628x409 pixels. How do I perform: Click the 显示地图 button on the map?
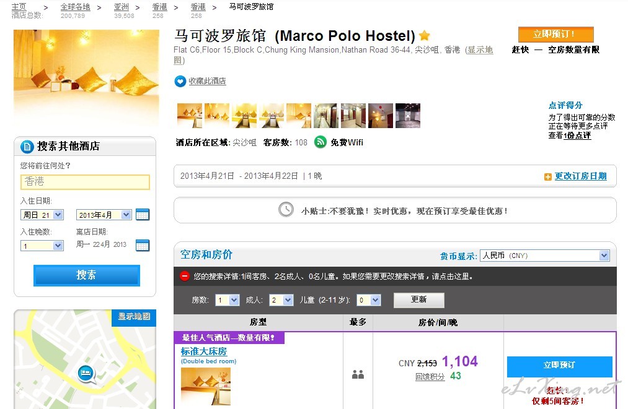coord(134,317)
